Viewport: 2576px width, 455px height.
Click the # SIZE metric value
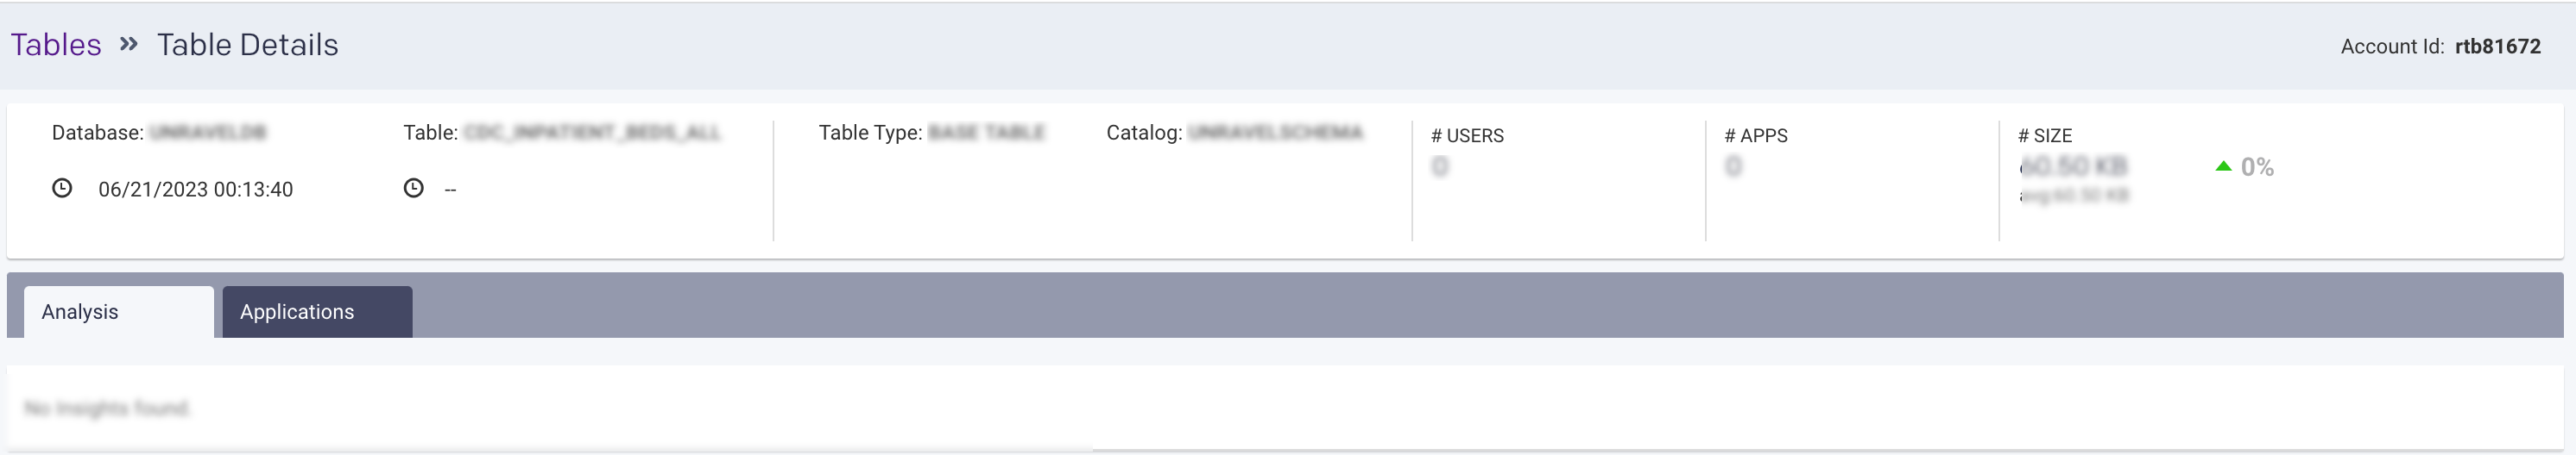[2074, 166]
